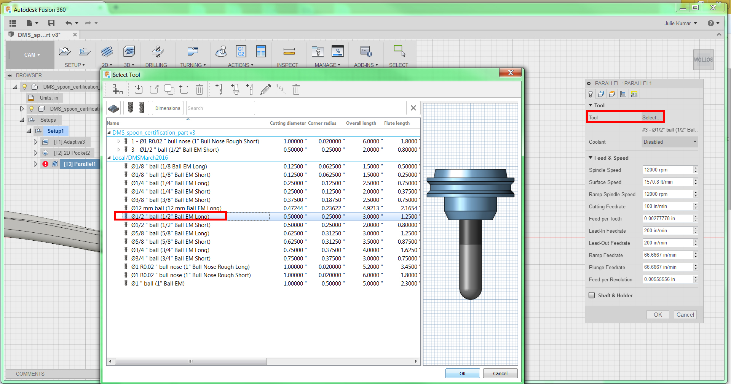Click the New Setup icon in ribbon

65,52
